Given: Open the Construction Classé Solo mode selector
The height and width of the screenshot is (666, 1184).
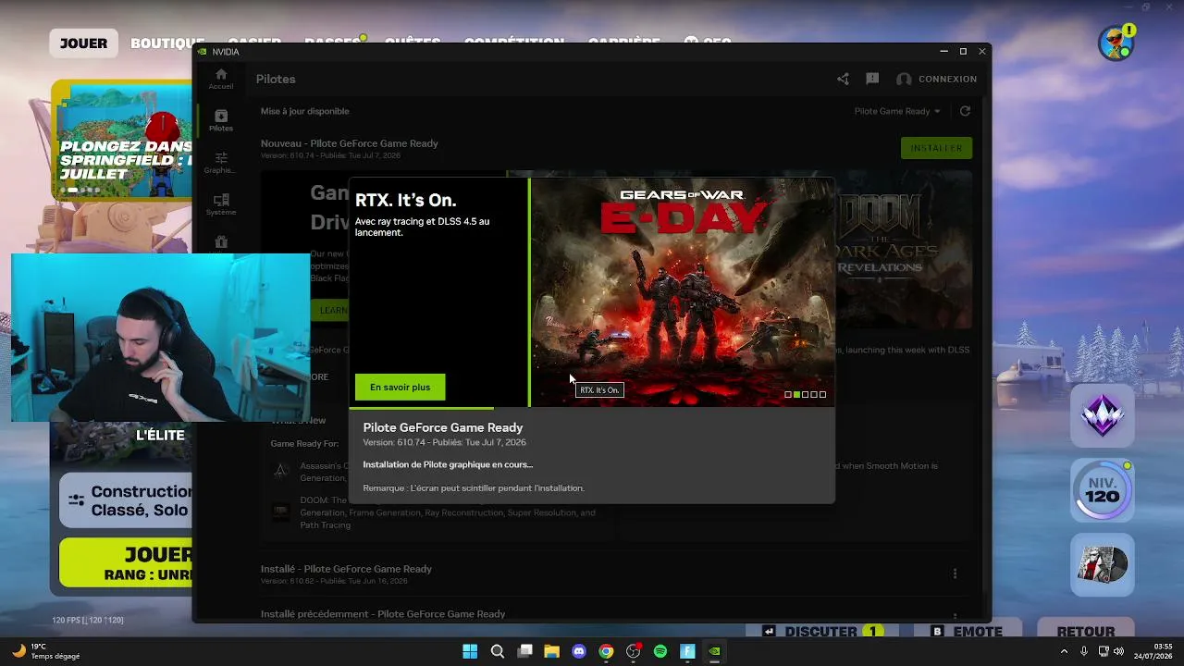Looking at the screenshot, I should (127, 501).
